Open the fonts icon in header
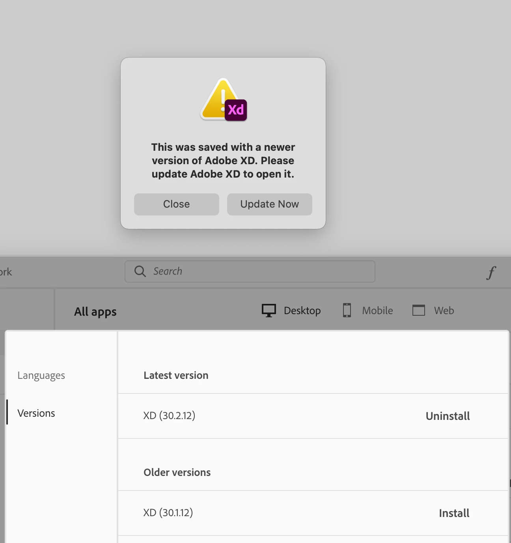 point(491,272)
